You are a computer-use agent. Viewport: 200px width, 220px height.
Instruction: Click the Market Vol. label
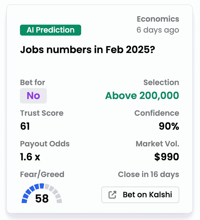157,144
